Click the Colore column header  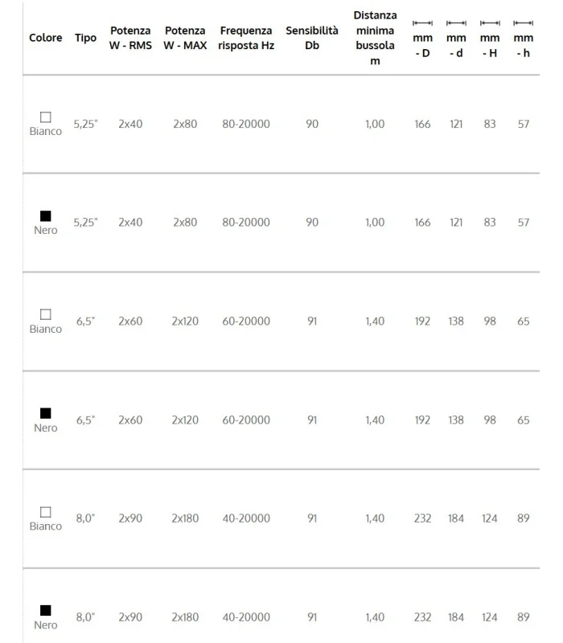[x=46, y=38]
